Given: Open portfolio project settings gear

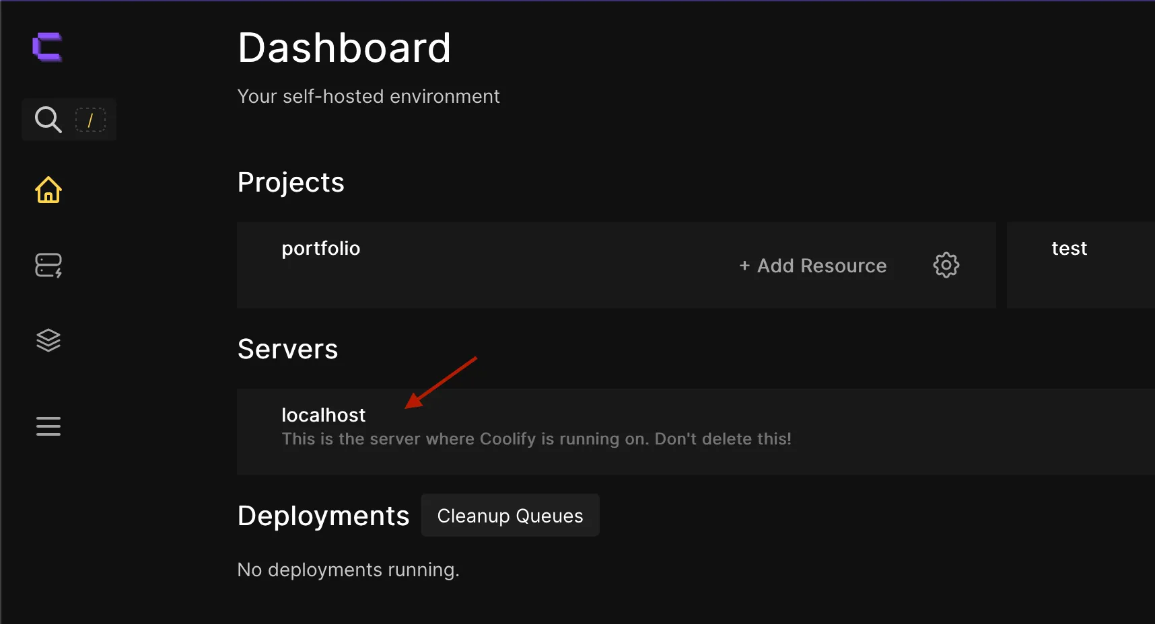Looking at the screenshot, I should [946, 265].
